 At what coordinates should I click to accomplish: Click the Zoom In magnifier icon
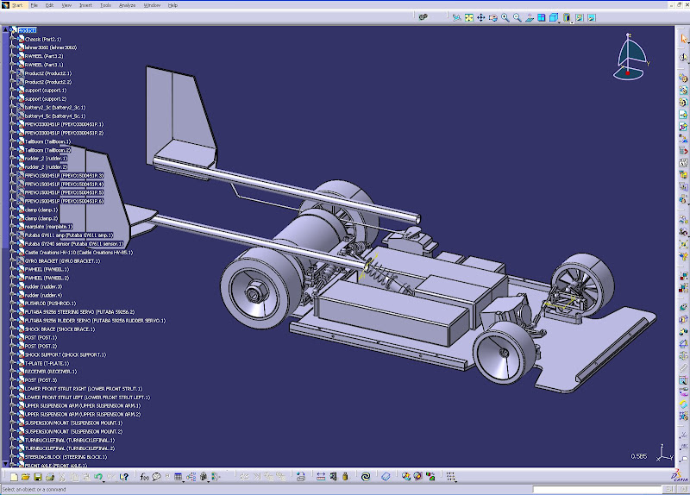tap(505, 16)
